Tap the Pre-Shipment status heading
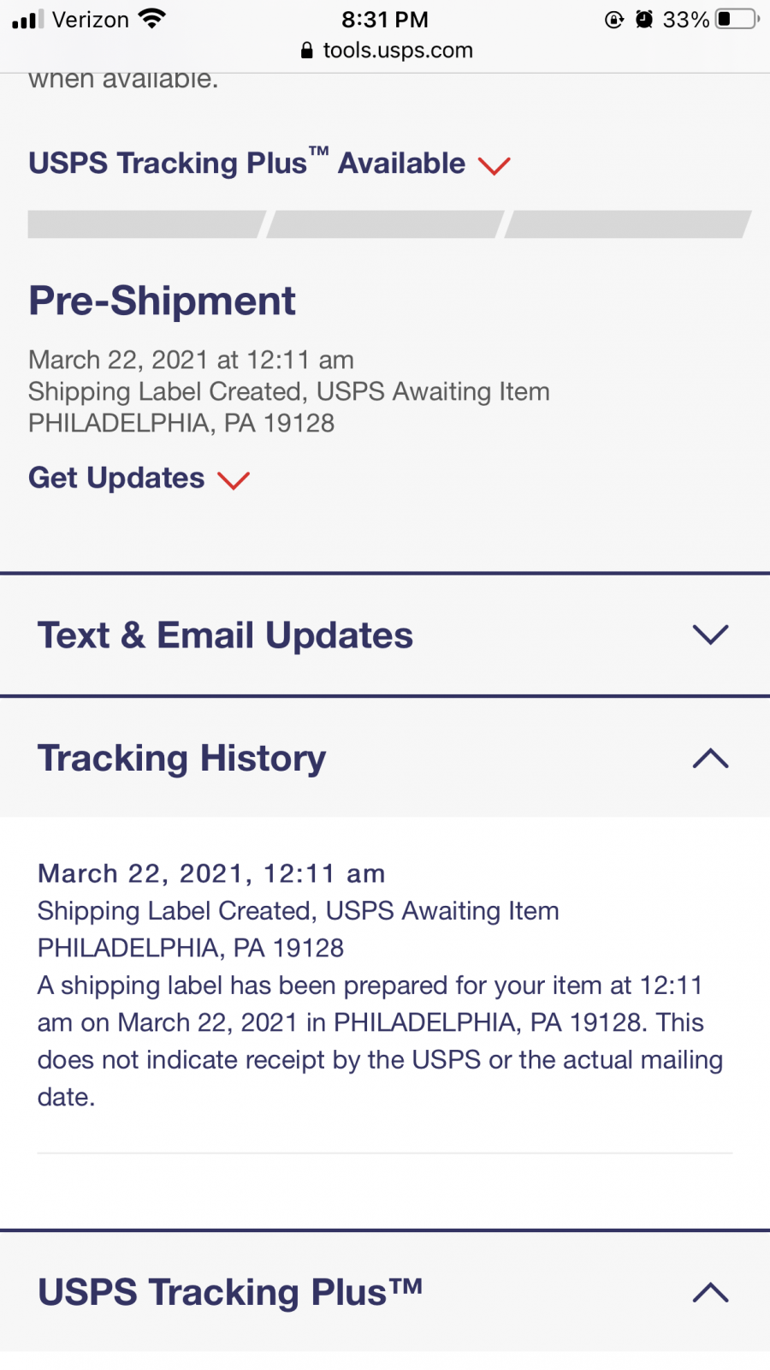The image size is (770, 1370). point(163,301)
